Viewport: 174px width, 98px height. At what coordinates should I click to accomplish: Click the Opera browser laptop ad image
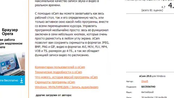[13, 64]
